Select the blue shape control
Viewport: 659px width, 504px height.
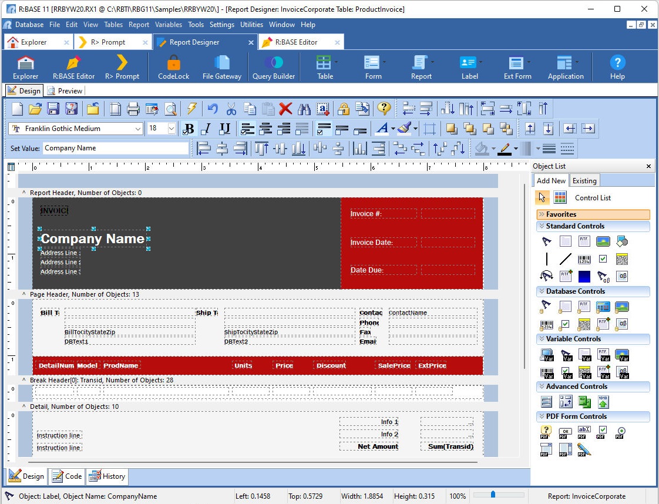pos(584,276)
